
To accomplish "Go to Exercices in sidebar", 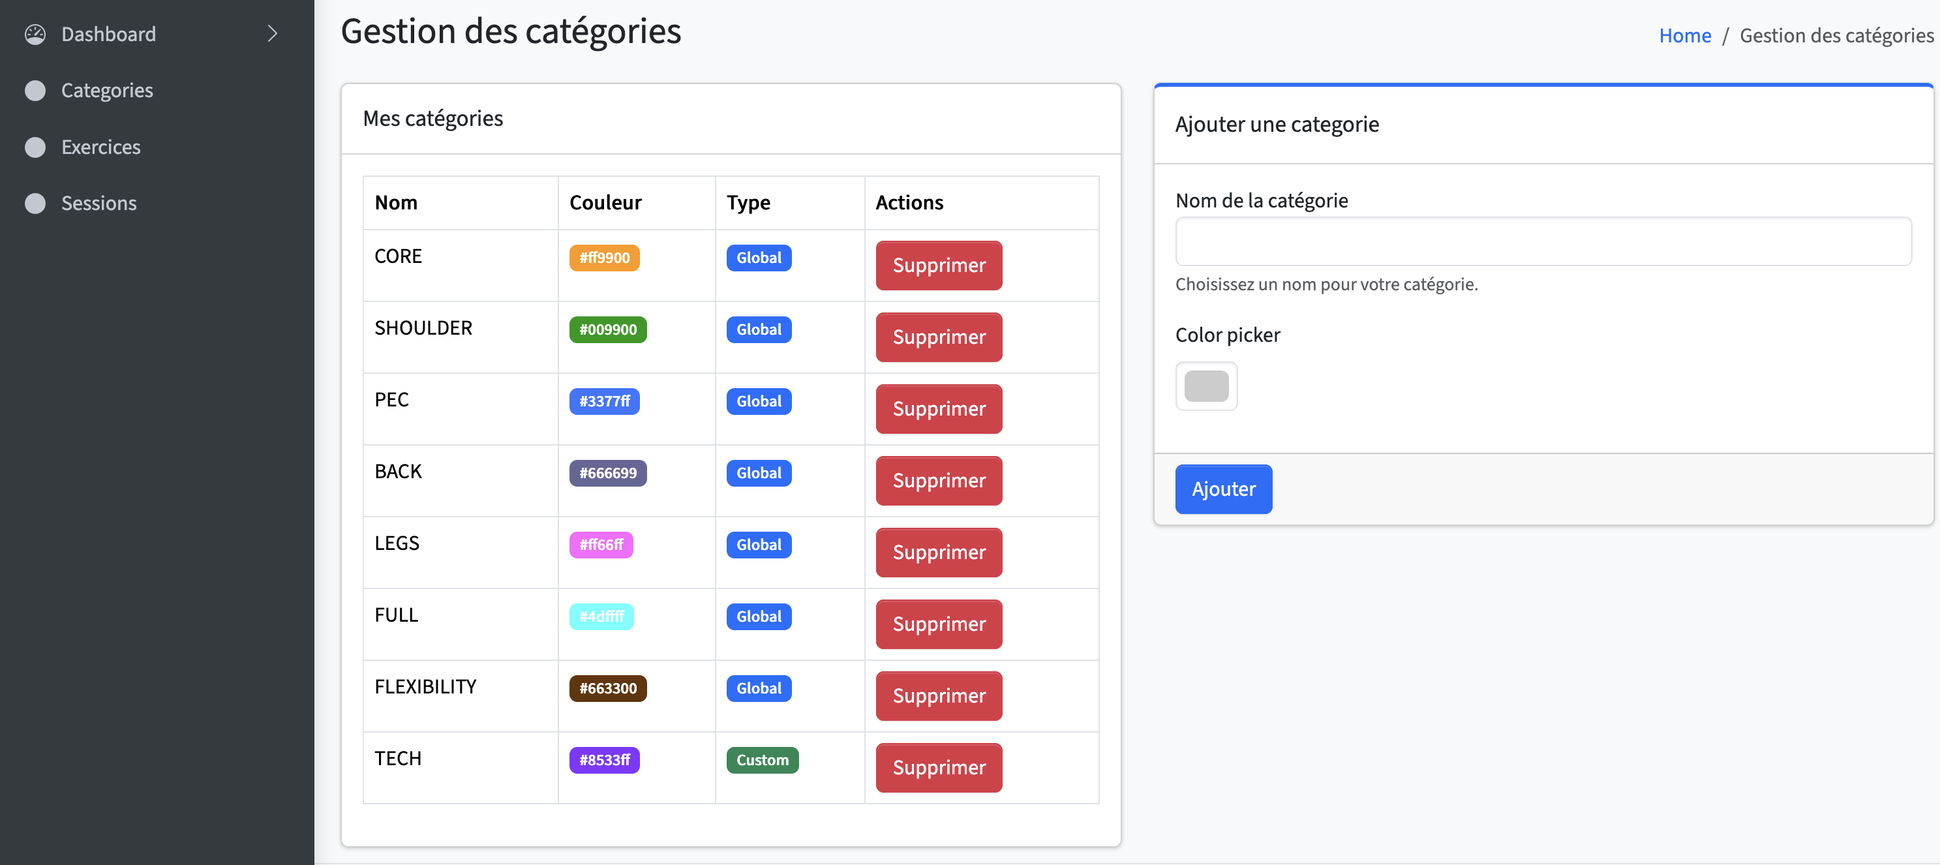I will [101, 147].
